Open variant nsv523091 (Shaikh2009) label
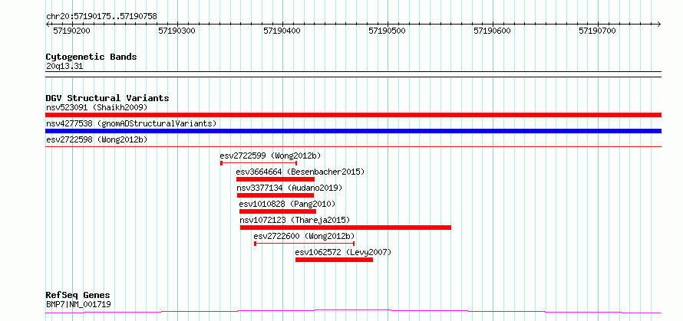Image resolution: width=683 pixels, height=321 pixels. point(97,107)
